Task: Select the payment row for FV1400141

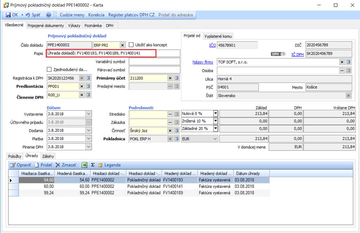Action: tap(139, 186)
